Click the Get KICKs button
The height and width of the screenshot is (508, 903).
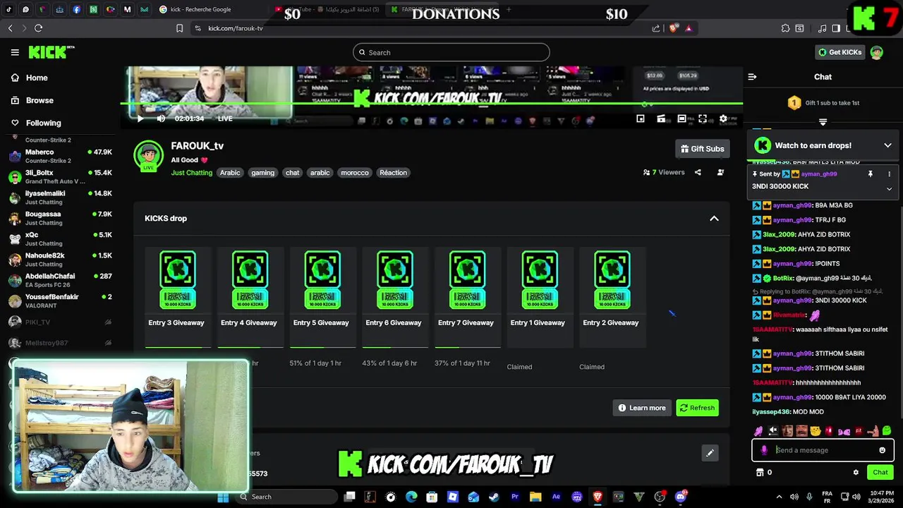(840, 52)
